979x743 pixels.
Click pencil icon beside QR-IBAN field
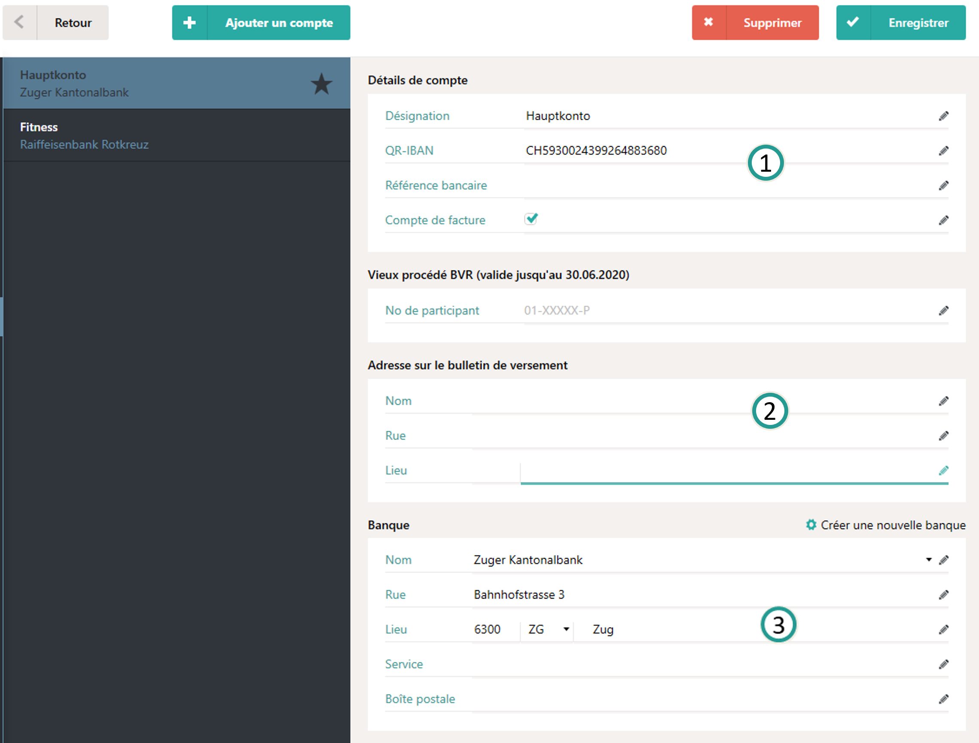click(x=943, y=151)
